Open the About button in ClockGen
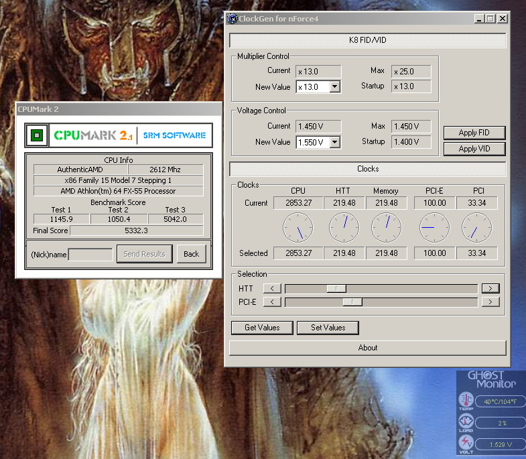Image resolution: width=526 pixels, height=459 pixels. click(368, 348)
